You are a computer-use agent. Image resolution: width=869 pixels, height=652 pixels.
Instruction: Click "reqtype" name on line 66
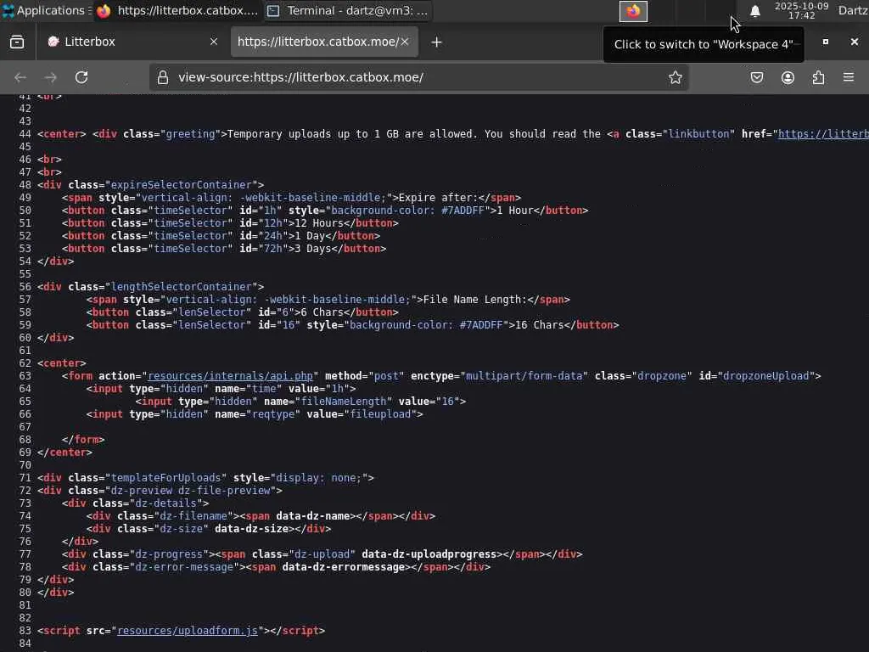tap(272, 414)
